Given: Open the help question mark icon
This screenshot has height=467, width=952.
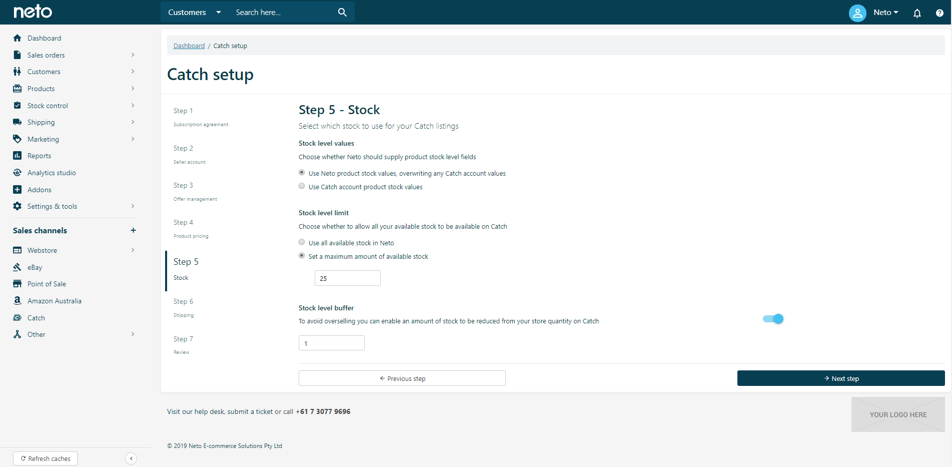Looking at the screenshot, I should (x=939, y=13).
